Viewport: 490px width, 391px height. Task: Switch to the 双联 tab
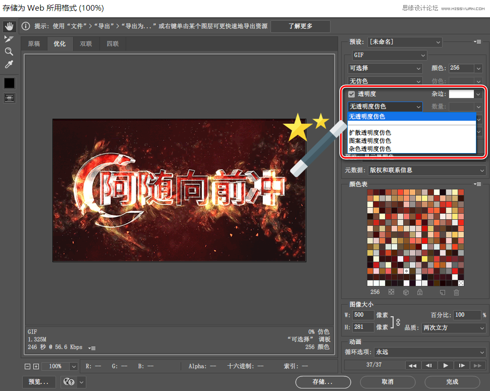point(85,43)
